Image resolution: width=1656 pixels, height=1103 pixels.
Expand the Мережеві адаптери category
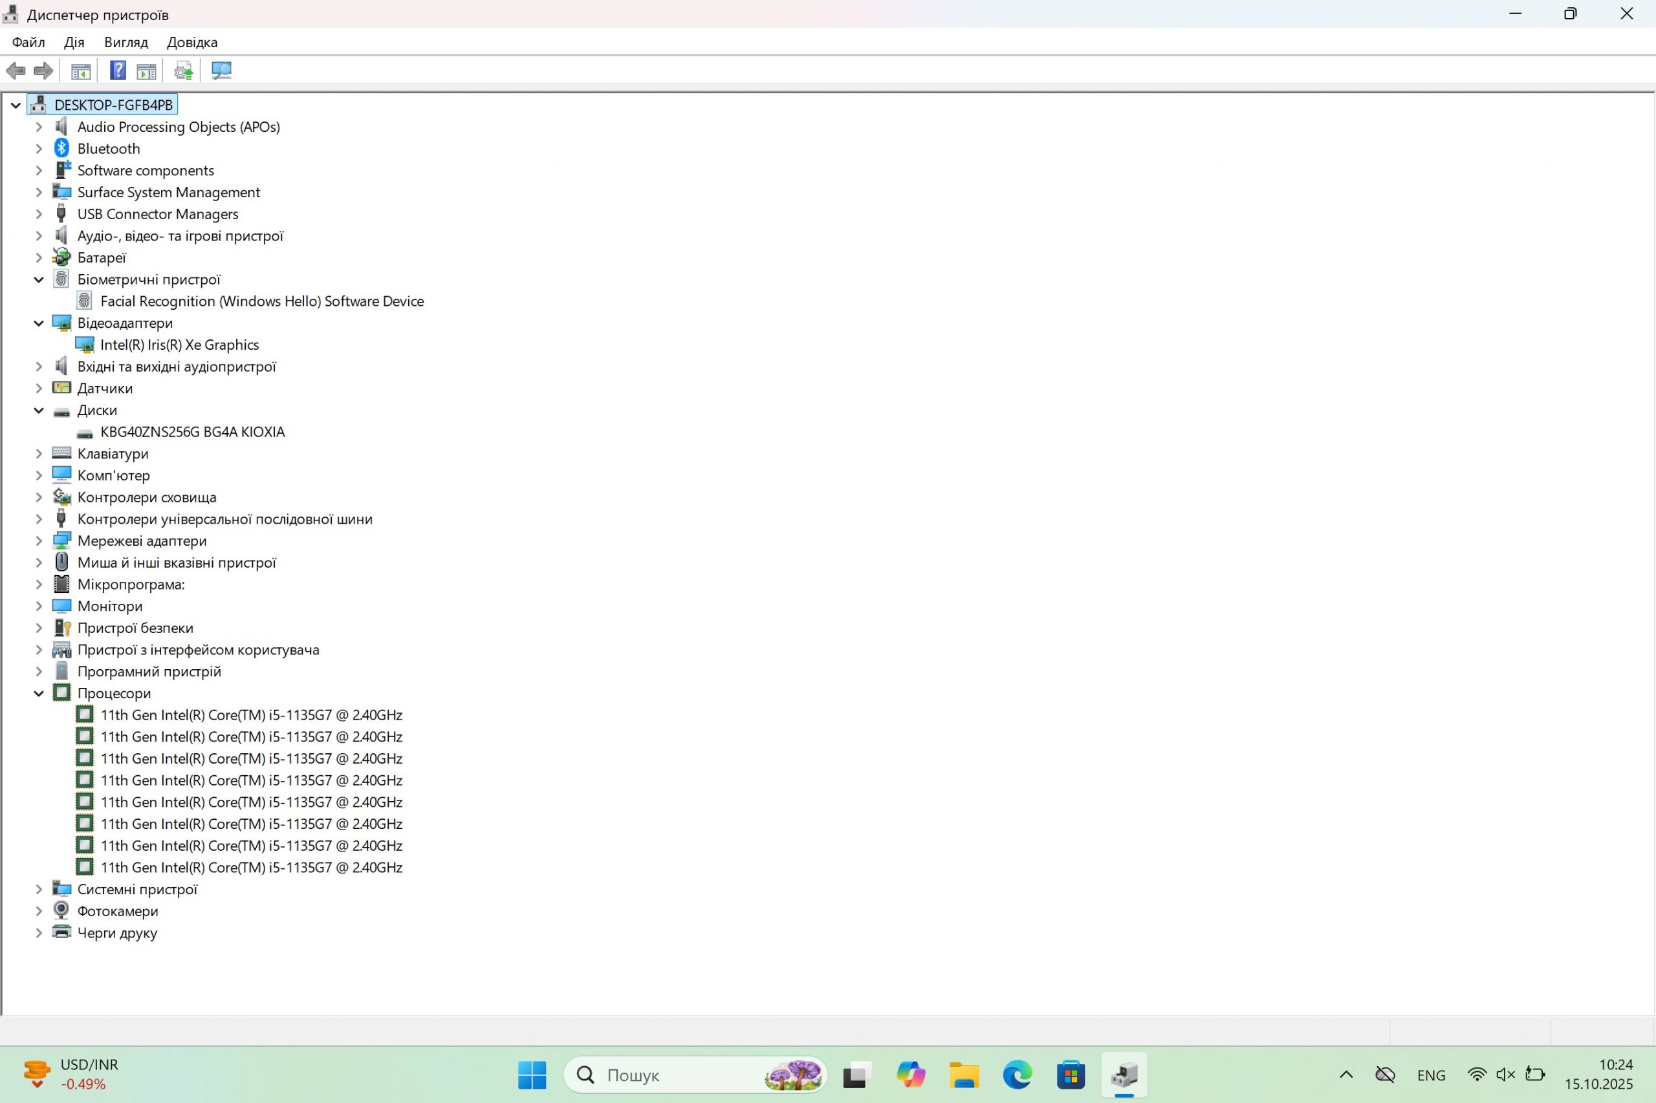[x=39, y=541]
